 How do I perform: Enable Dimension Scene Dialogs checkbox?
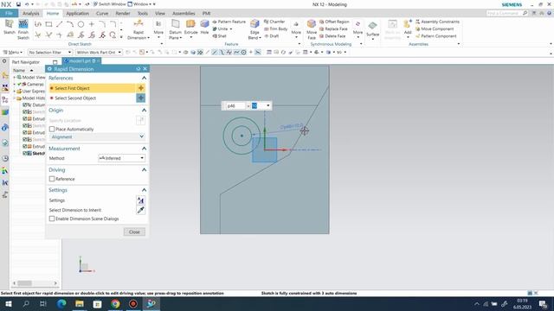click(52, 219)
